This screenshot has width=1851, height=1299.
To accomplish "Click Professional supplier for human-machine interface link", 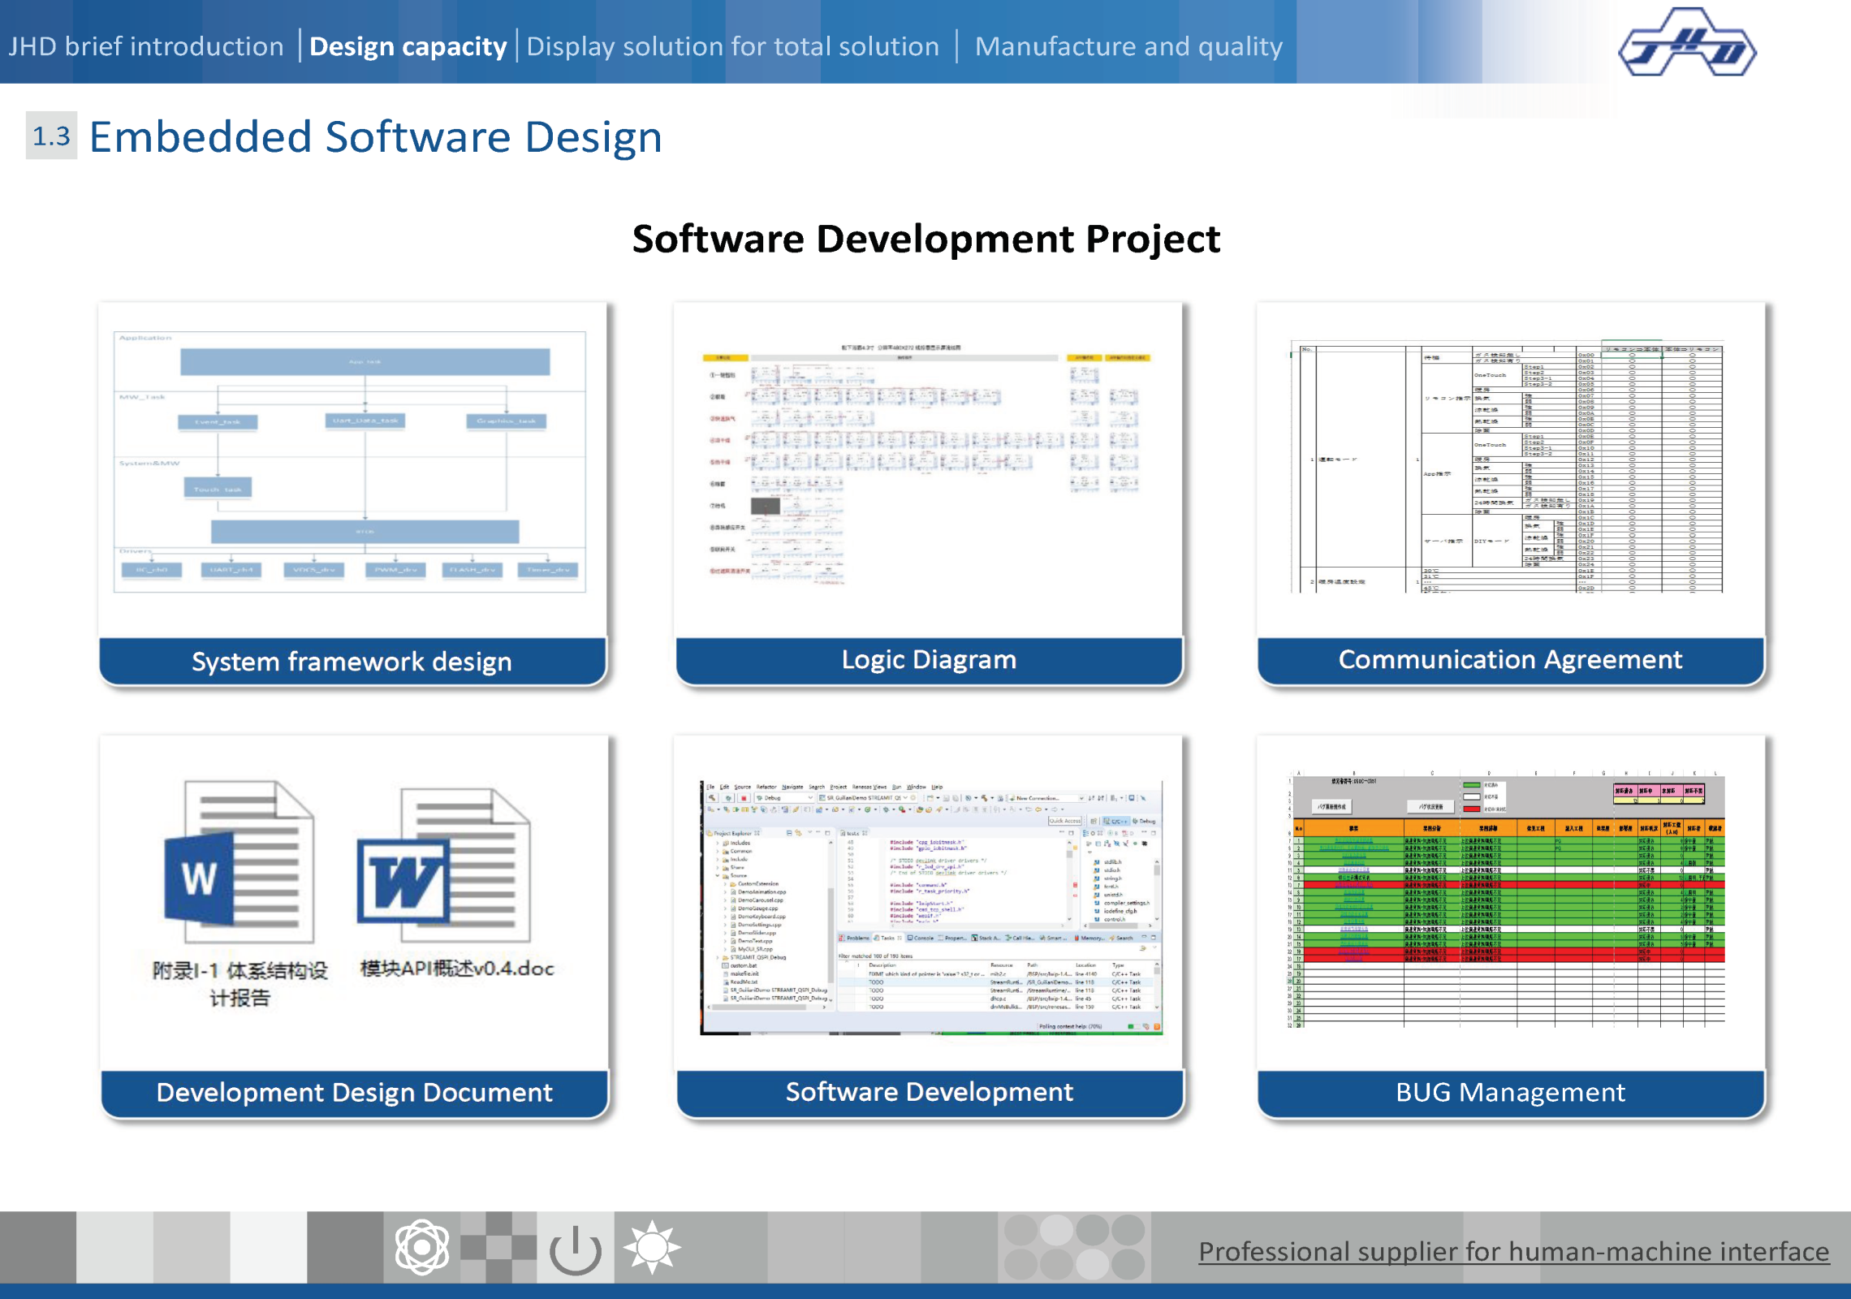I will tap(1513, 1251).
